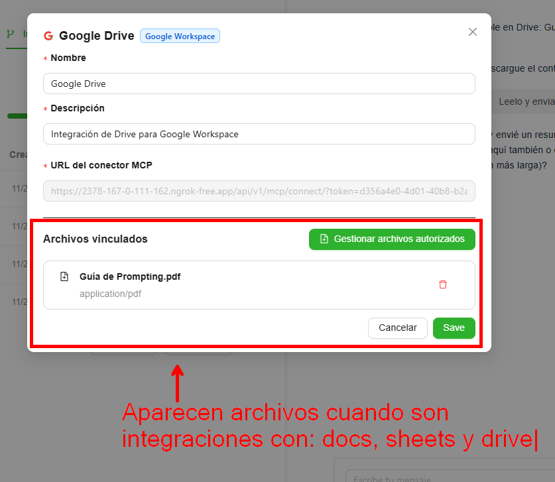Viewport: 555px width, 482px height.
Task: Click the red Google G logo icon
Action: tap(48, 36)
